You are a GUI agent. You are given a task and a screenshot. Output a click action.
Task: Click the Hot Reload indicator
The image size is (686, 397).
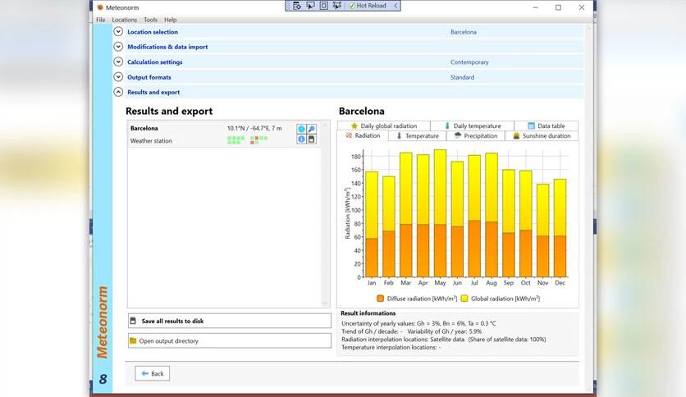[x=368, y=6]
